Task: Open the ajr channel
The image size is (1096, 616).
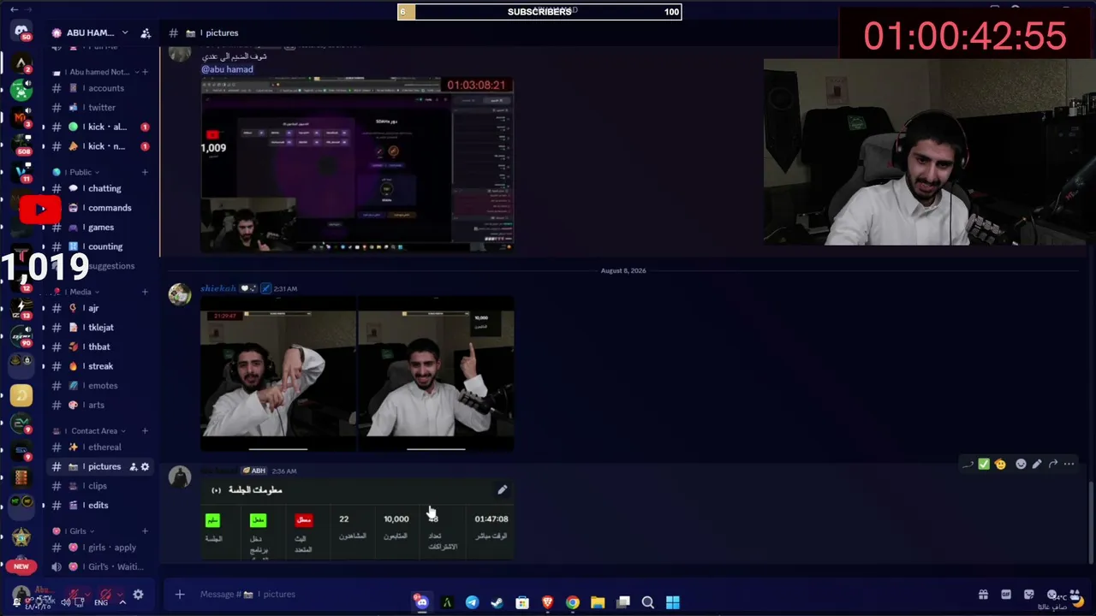Action: 100,308
